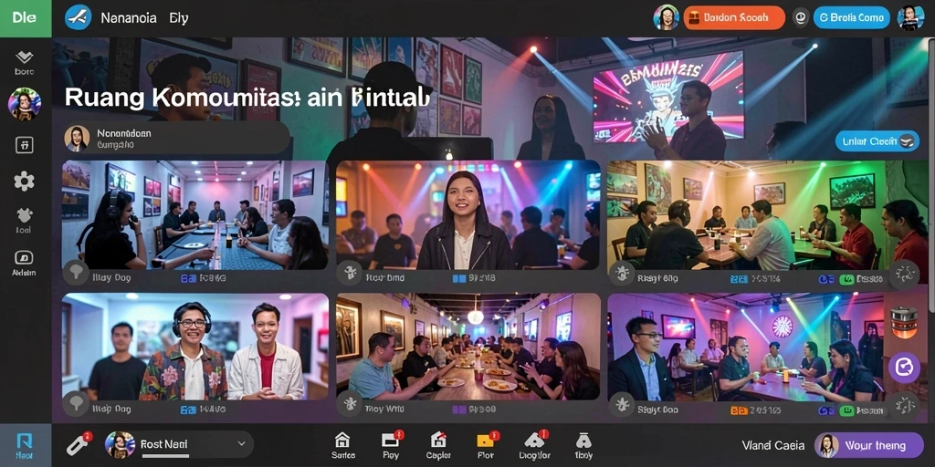The image size is (935, 467).
Task: Toggle the microphone icon with red badge
Action: point(79,444)
